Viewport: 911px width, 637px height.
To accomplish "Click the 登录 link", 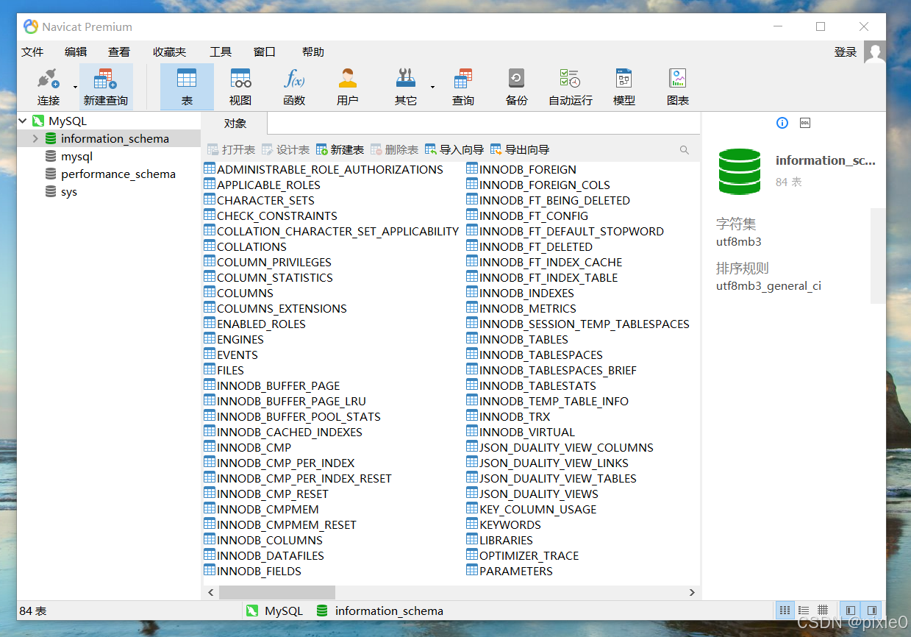I will click(846, 52).
